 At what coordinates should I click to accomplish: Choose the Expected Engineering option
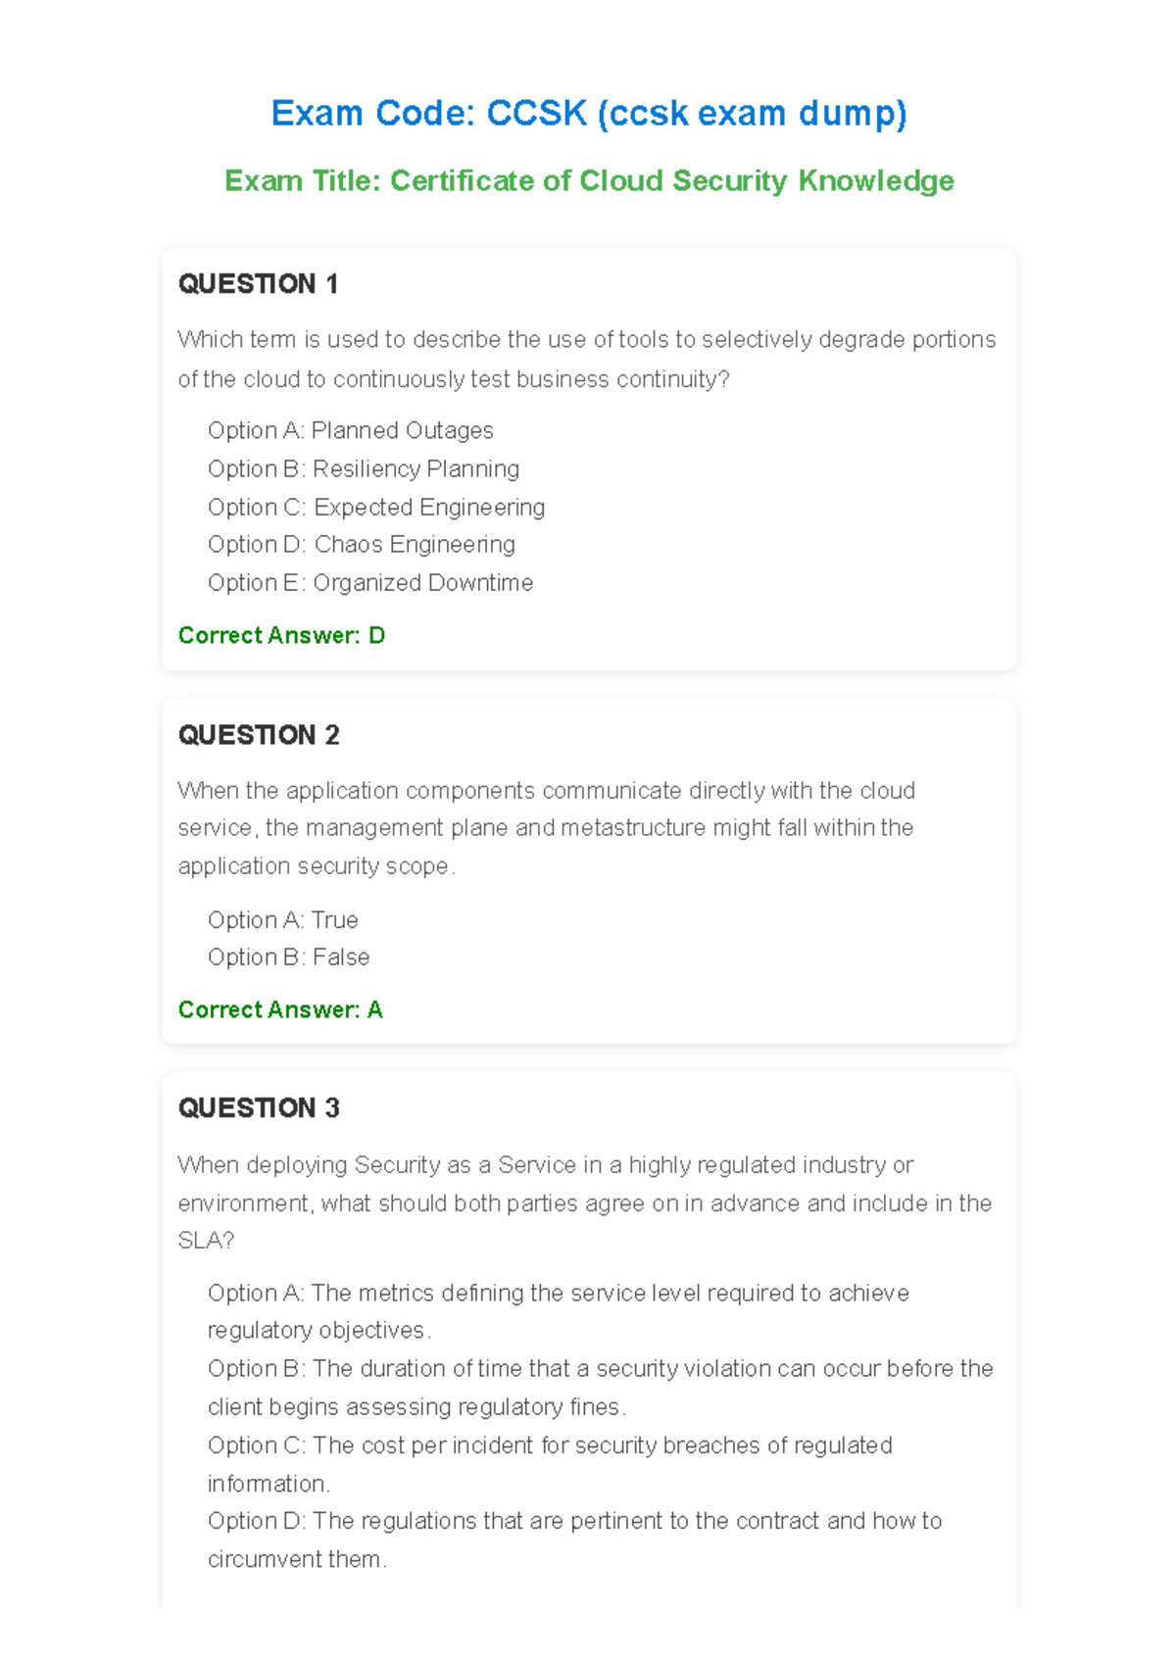tap(375, 508)
